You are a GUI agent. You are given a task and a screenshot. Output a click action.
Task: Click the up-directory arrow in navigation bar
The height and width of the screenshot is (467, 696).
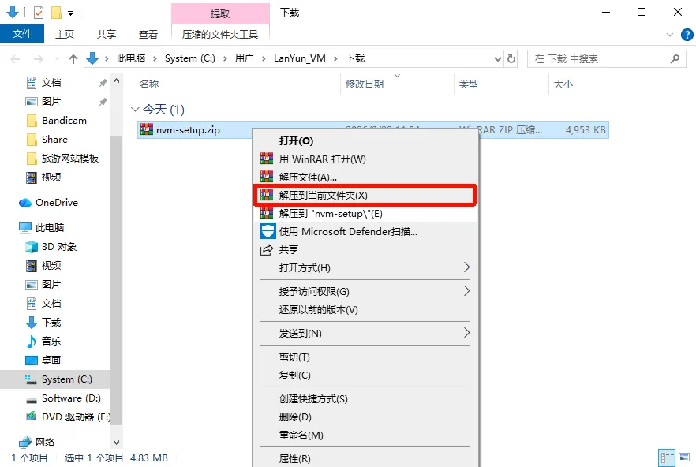point(73,58)
